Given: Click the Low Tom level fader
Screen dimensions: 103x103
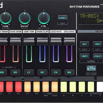Looking at the screenshot, I should coord(29,42).
